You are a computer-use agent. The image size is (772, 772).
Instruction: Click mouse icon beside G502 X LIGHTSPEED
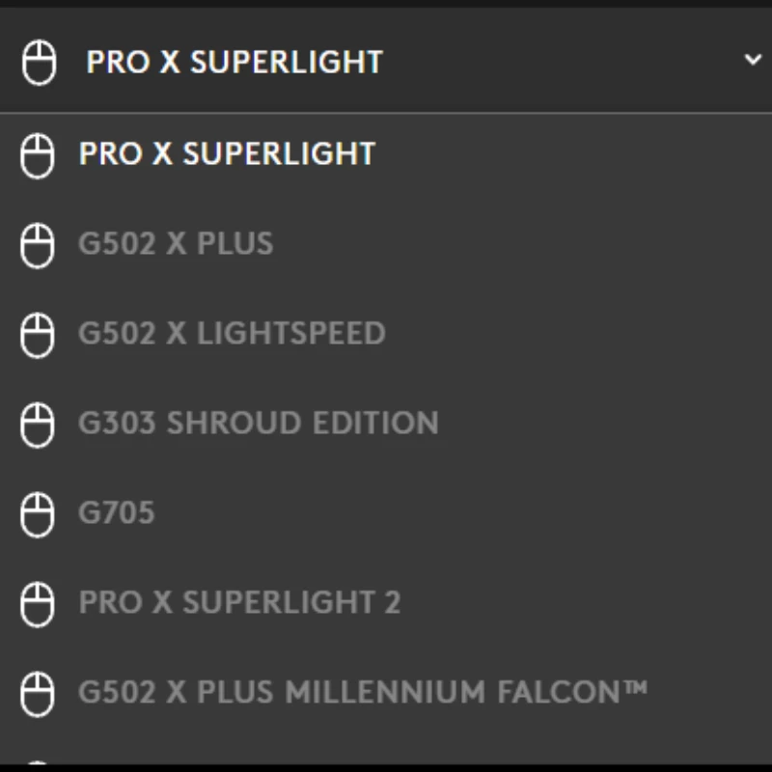coord(38,334)
